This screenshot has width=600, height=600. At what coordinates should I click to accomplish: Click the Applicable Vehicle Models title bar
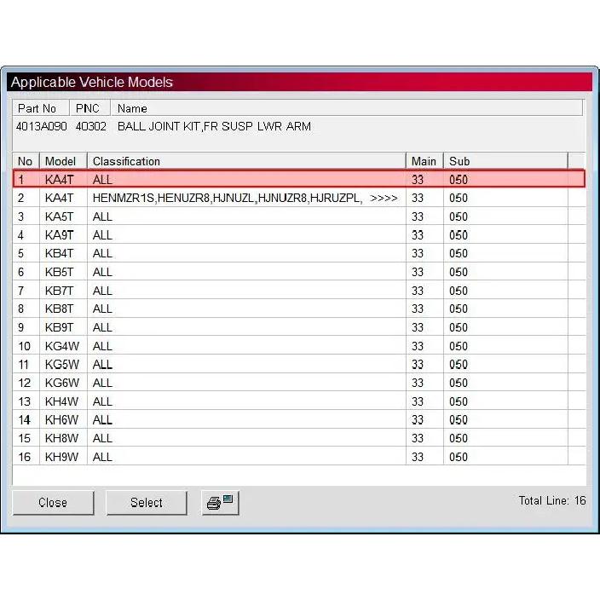[299, 82]
